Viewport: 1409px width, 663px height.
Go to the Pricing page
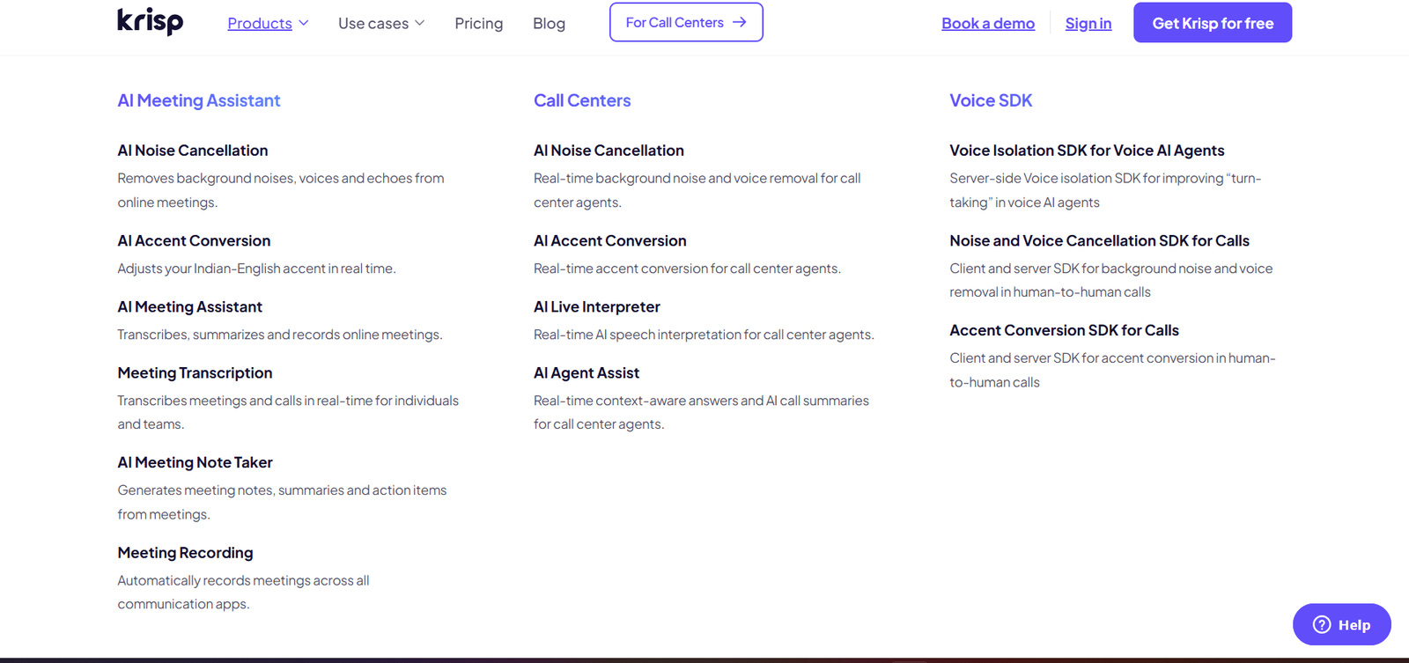(479, 23)
